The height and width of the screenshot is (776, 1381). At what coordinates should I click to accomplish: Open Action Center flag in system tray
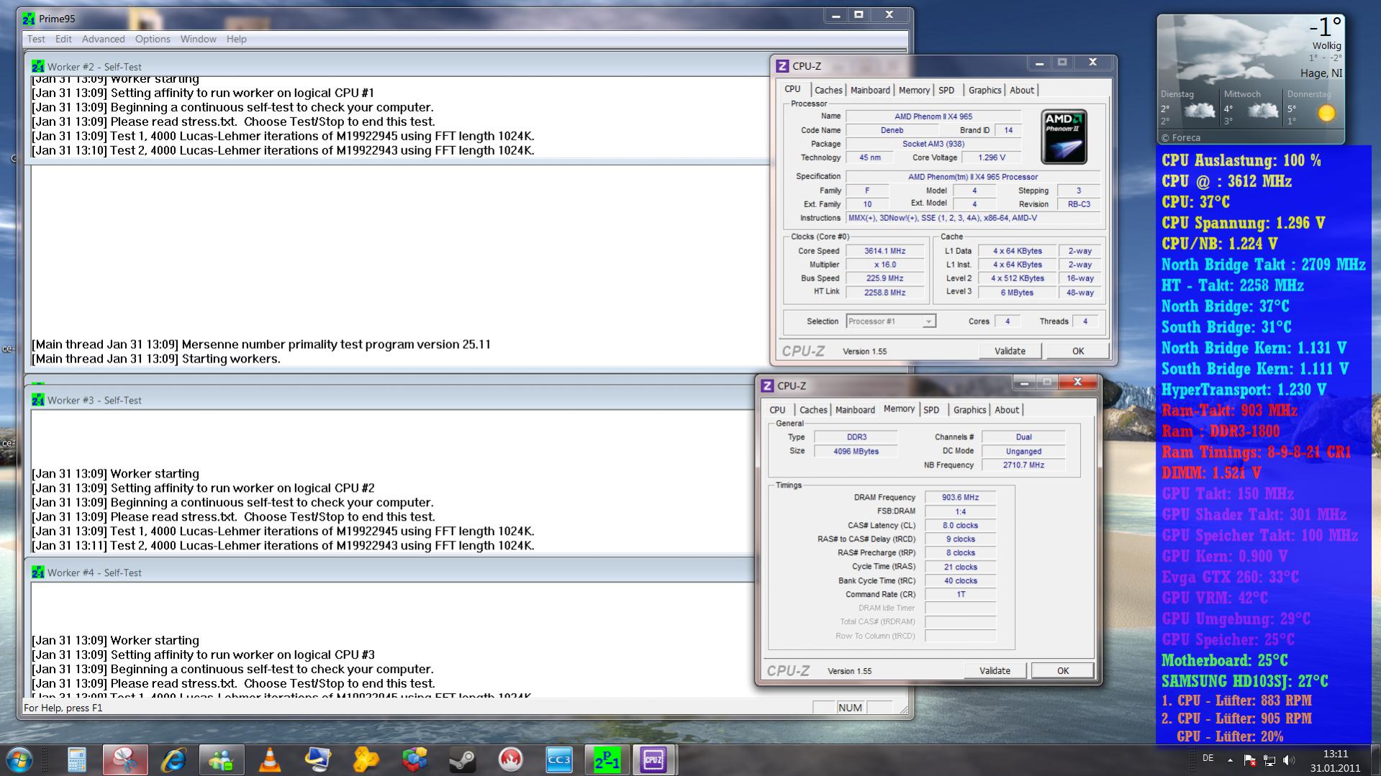[1249, 759]
